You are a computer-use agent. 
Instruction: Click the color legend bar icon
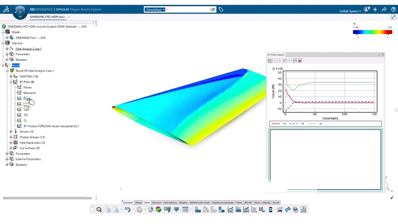coord(271,209)
